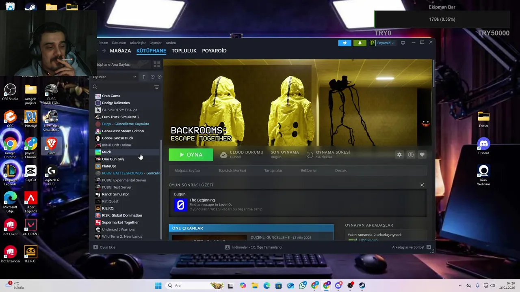
Task: Open Arkadaşlar ve Sohbet panel
Action: (411, 247)
